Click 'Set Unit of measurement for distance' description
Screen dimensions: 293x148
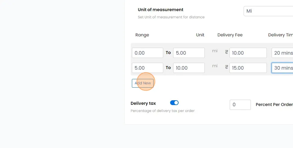click(x=171, y=17)
